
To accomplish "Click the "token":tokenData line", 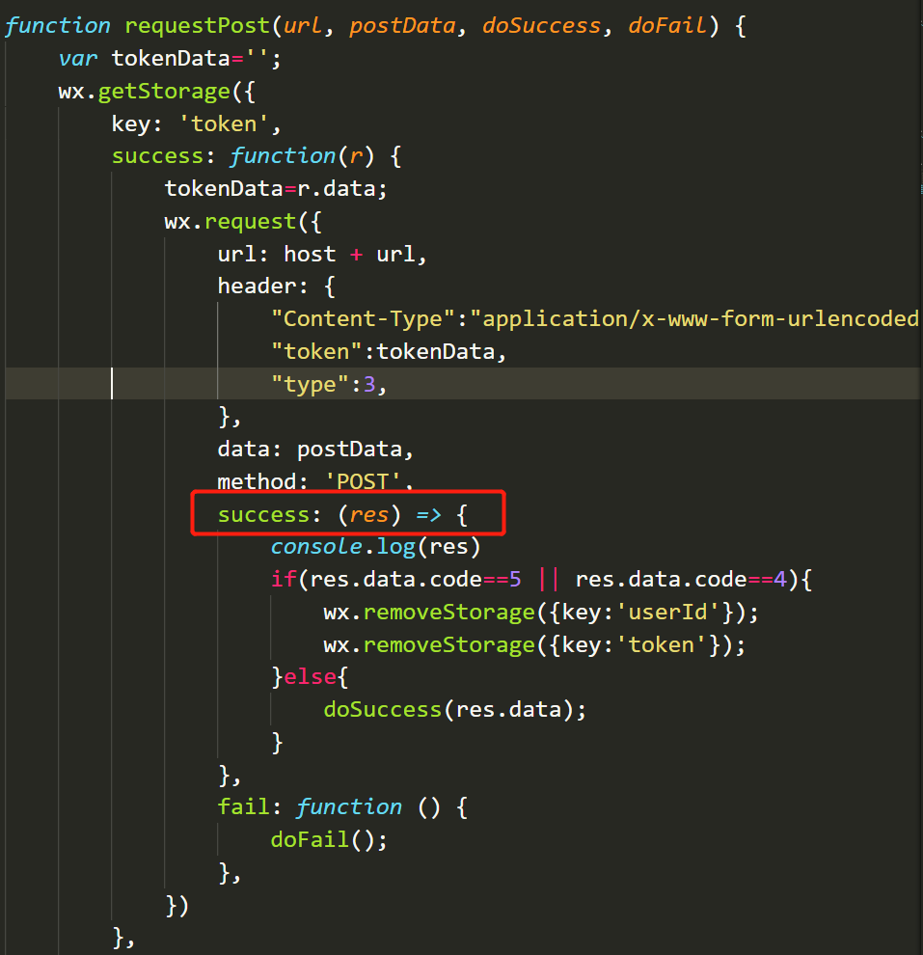I will click(x=389, y=352).
